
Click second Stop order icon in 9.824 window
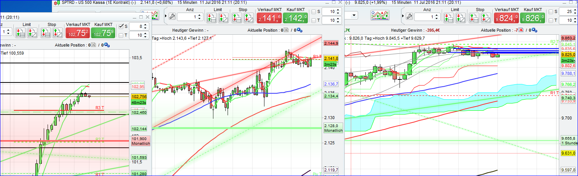[486, 17]
